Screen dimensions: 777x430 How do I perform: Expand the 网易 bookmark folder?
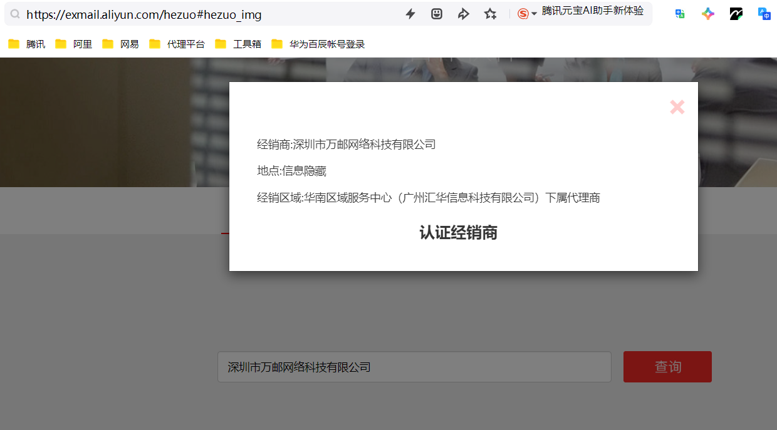point(121,44)
